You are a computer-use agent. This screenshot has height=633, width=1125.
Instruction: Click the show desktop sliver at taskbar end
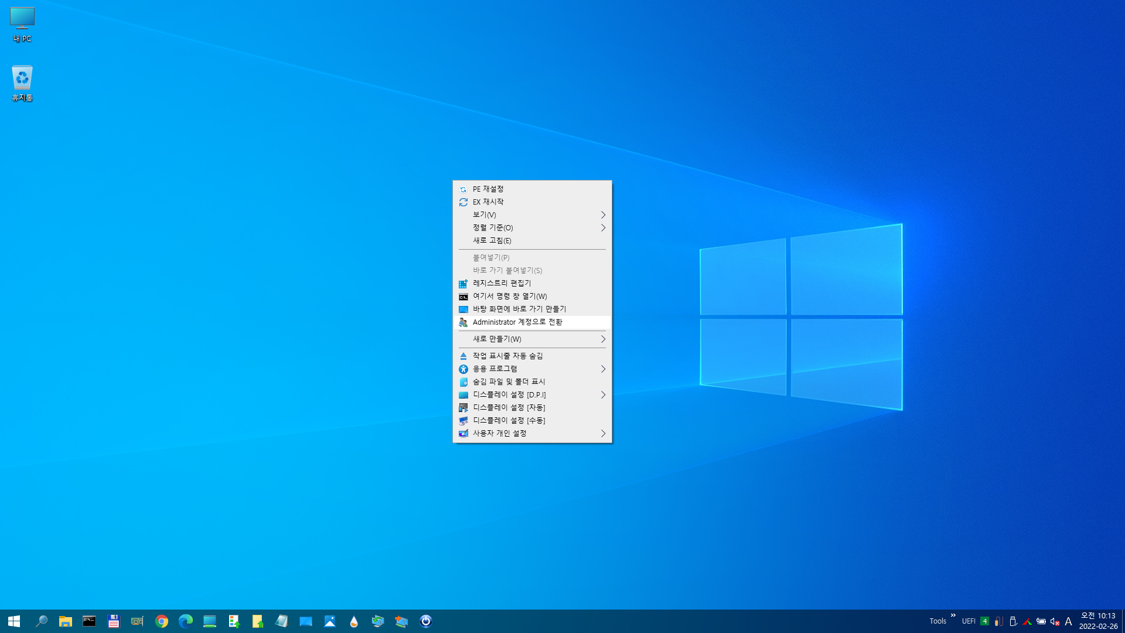(1123, 621)
